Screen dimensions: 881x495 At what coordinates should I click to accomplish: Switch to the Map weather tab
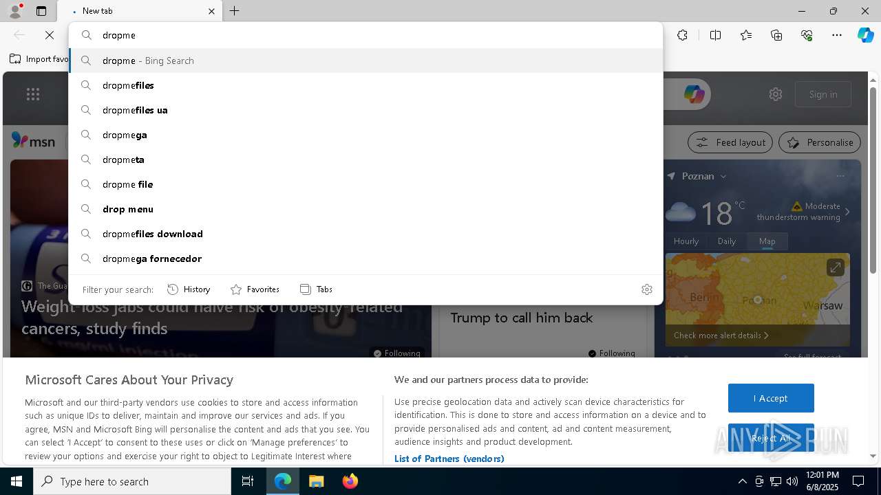(x=767, y=241)
